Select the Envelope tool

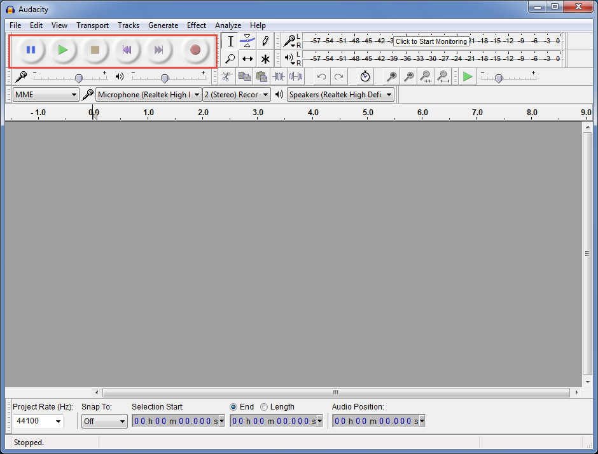click(247, 41)
